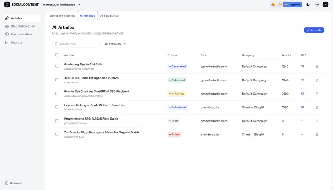Edit Gardening Tips in Arid Soils article icon
The image size is (333, 190).
tap(317, 67)
